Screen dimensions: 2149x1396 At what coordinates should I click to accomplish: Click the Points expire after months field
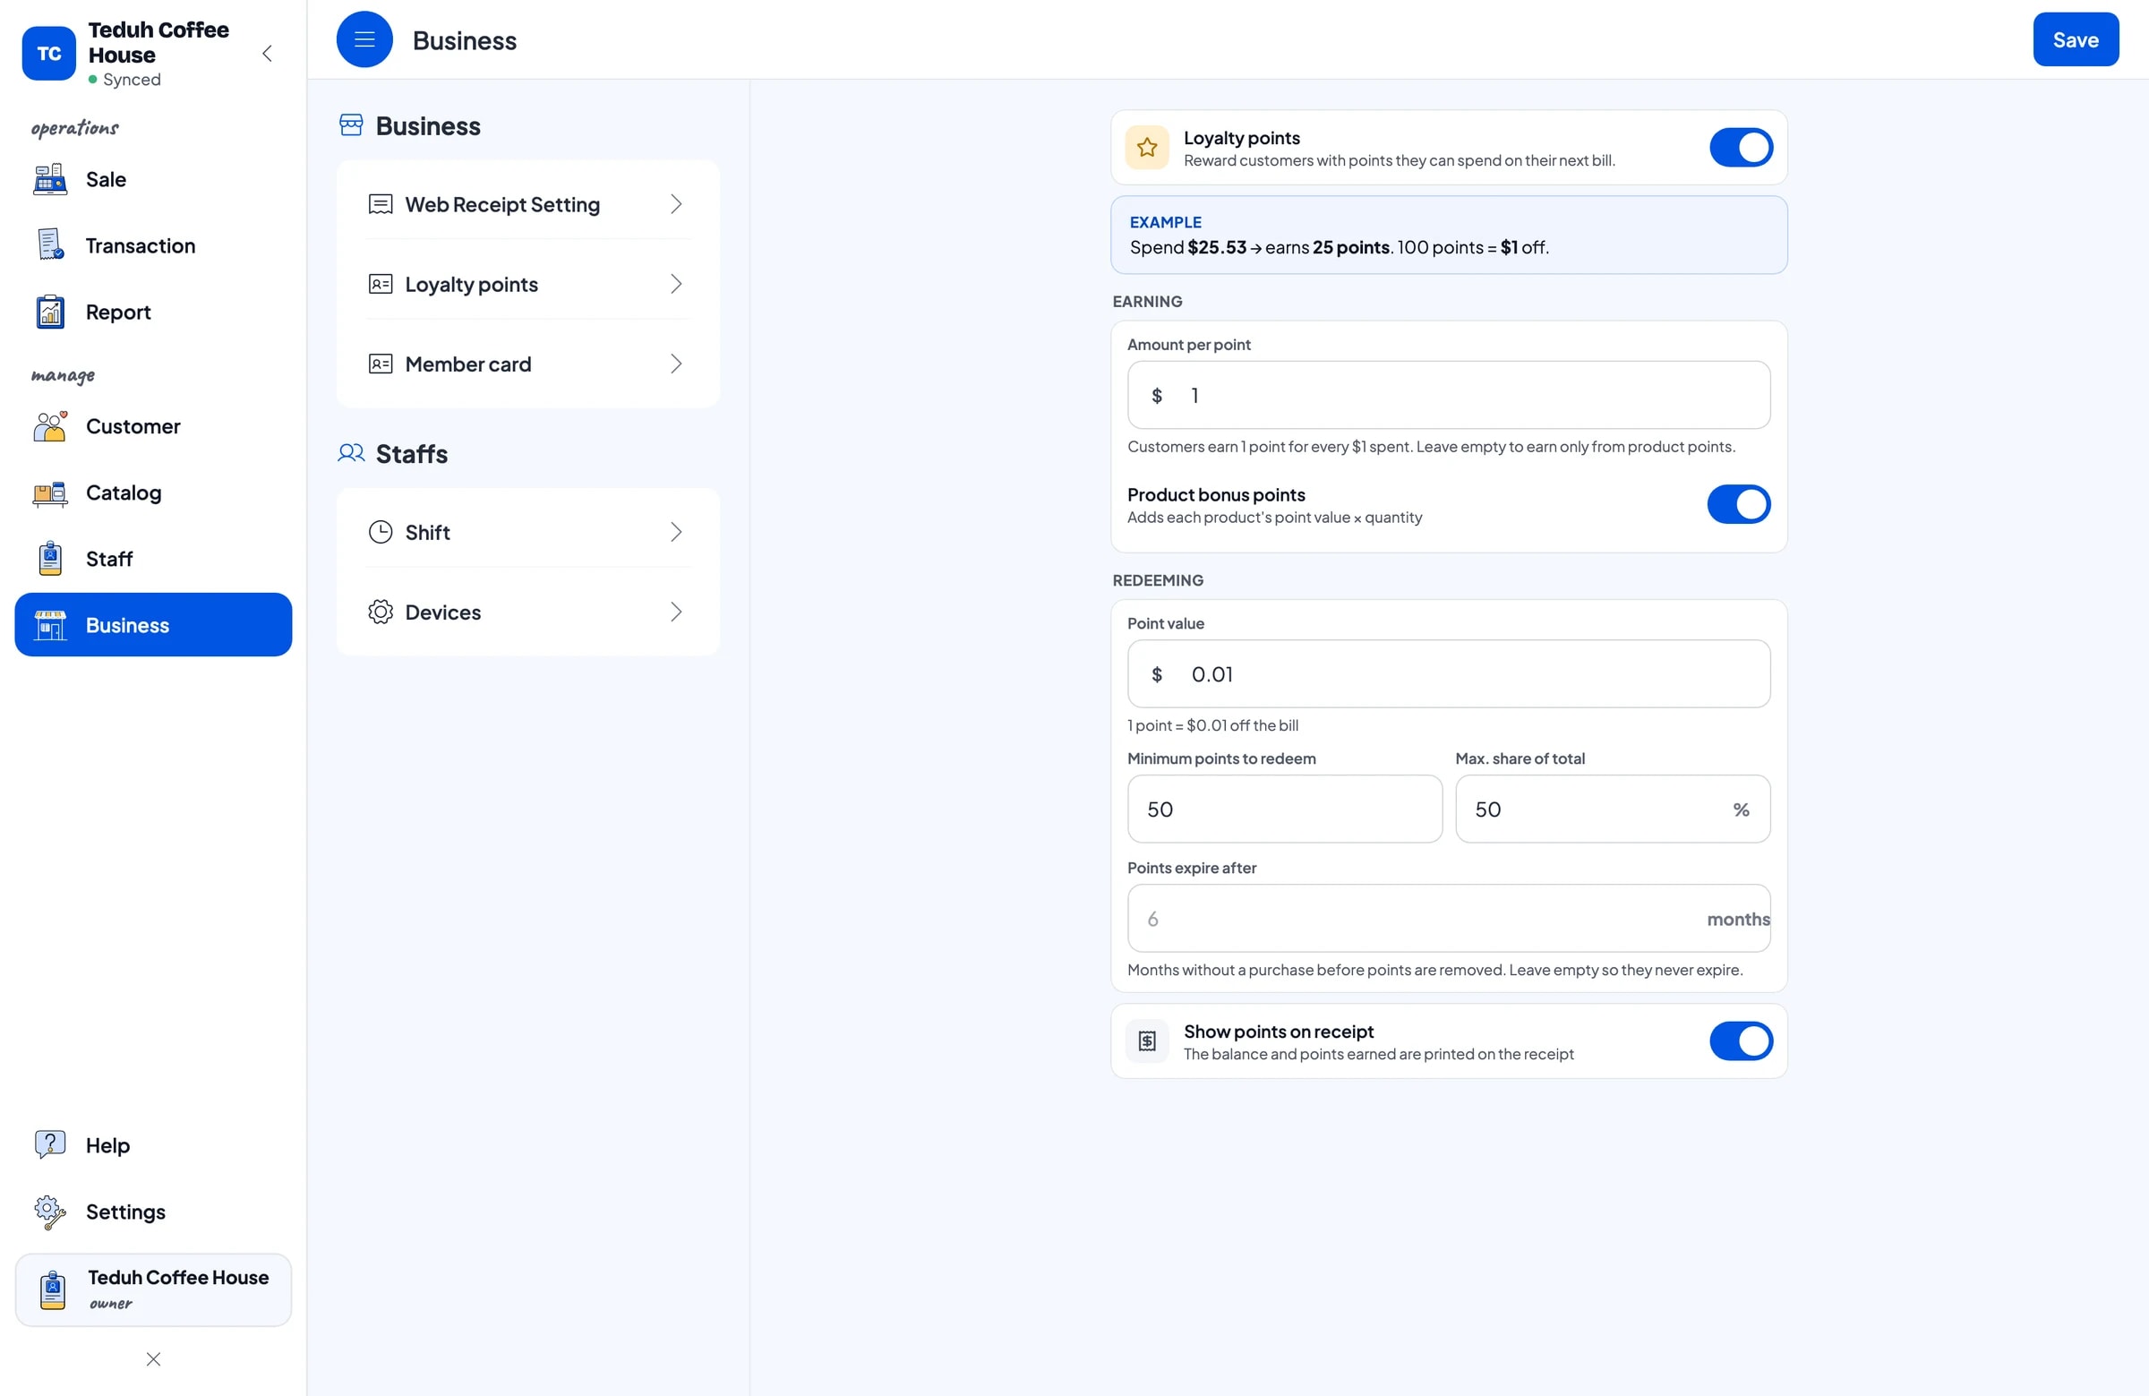1447,919
